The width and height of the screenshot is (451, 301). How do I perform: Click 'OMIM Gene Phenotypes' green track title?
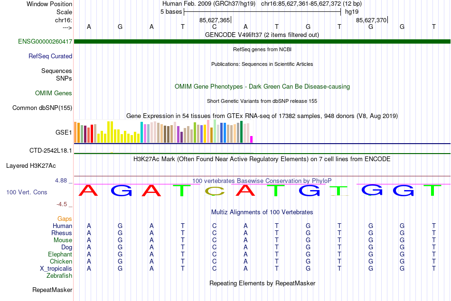coord(262,86)
